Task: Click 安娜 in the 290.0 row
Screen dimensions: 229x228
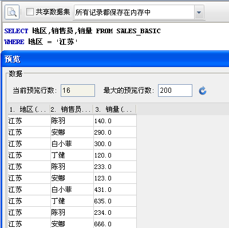Action: tap(72, 132)
